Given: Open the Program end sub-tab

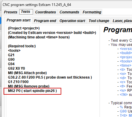Looking at the screenshot, I should pos(45,21).
